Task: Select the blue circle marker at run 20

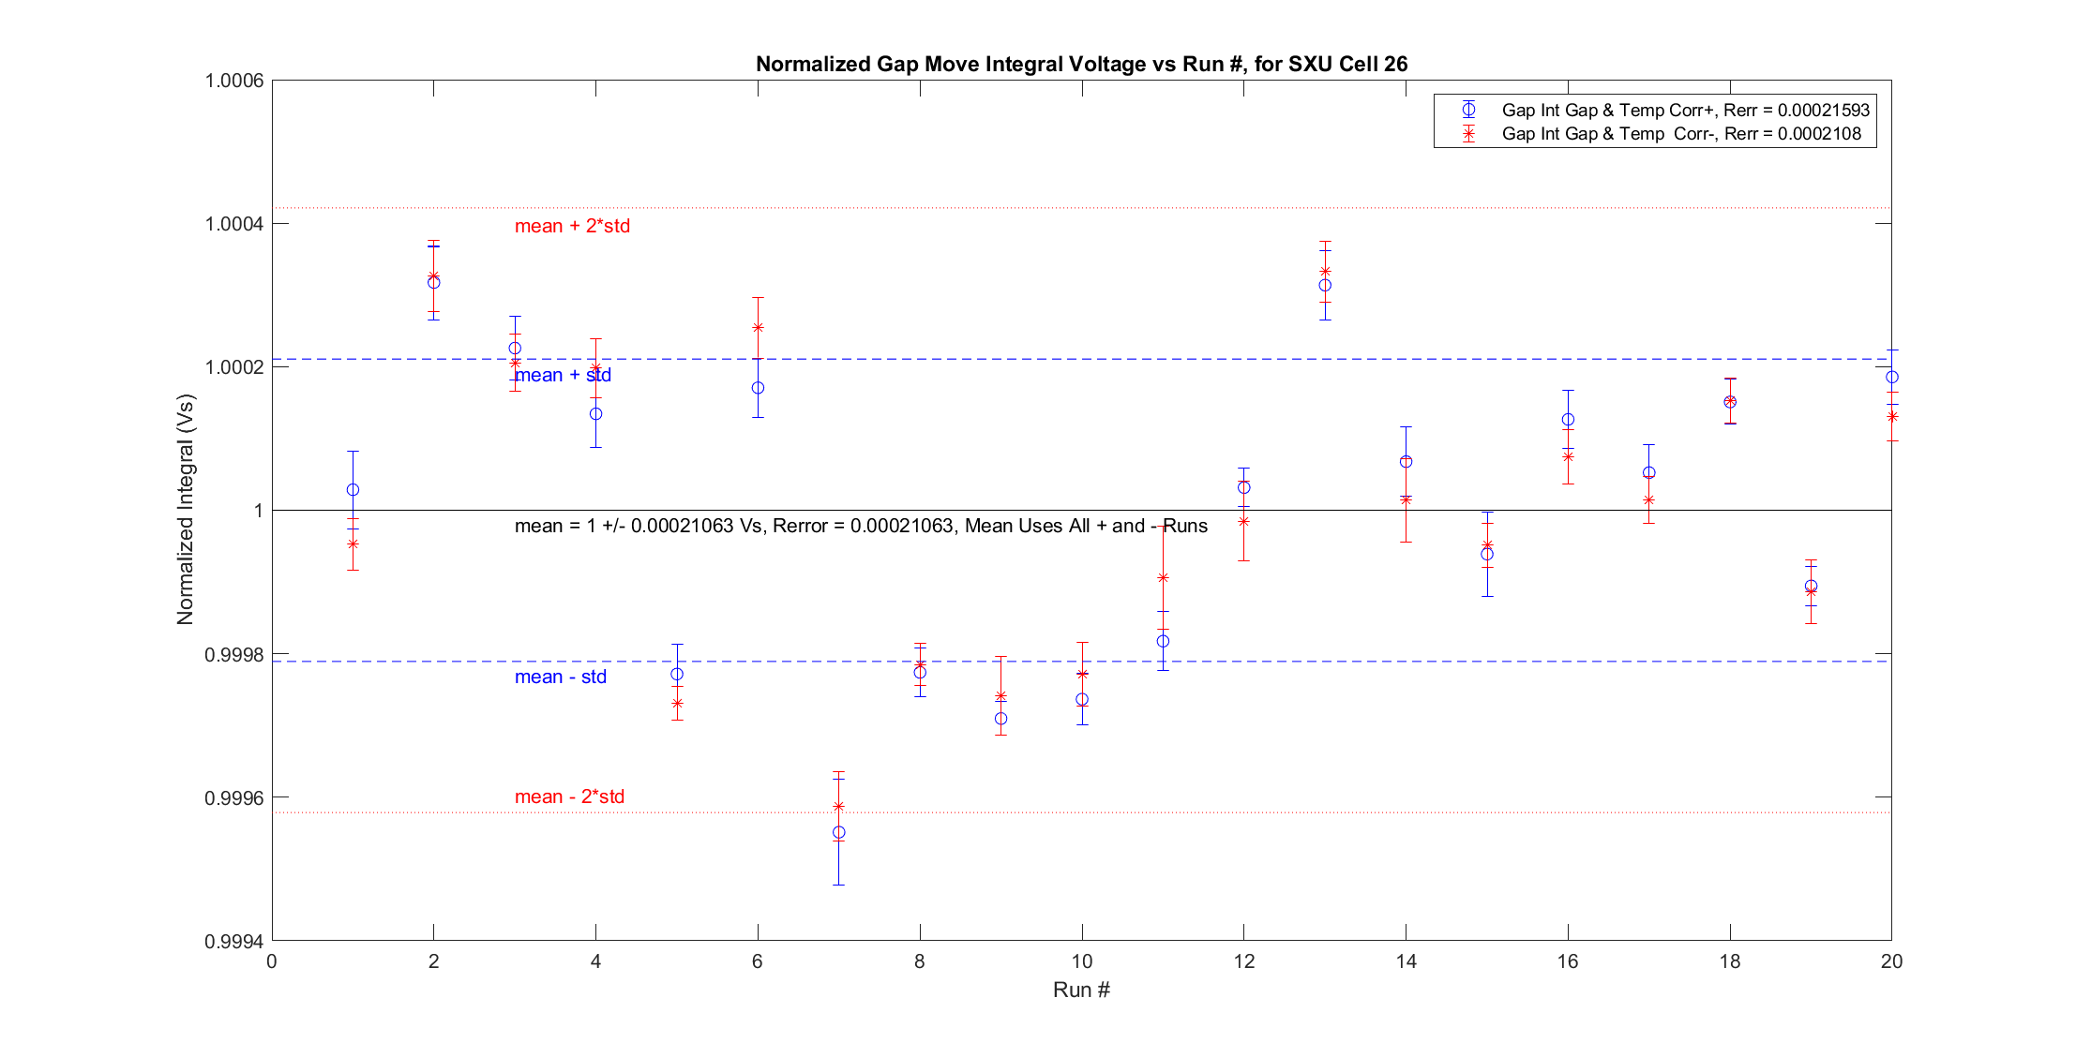Action: point(1891,377)
